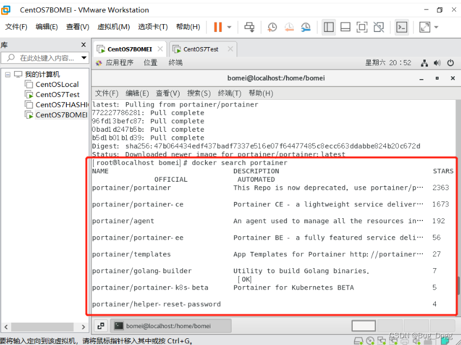Toggle Unity mode icon in toolbar
The width and height of the screenshot is (461, 345).
pyautogui.click(x=379, y=27)
